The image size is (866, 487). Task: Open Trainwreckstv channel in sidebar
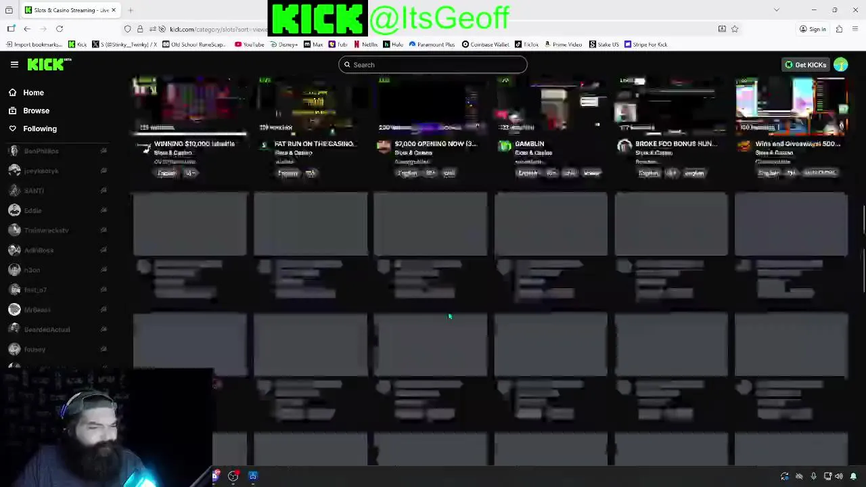point(58,231)
